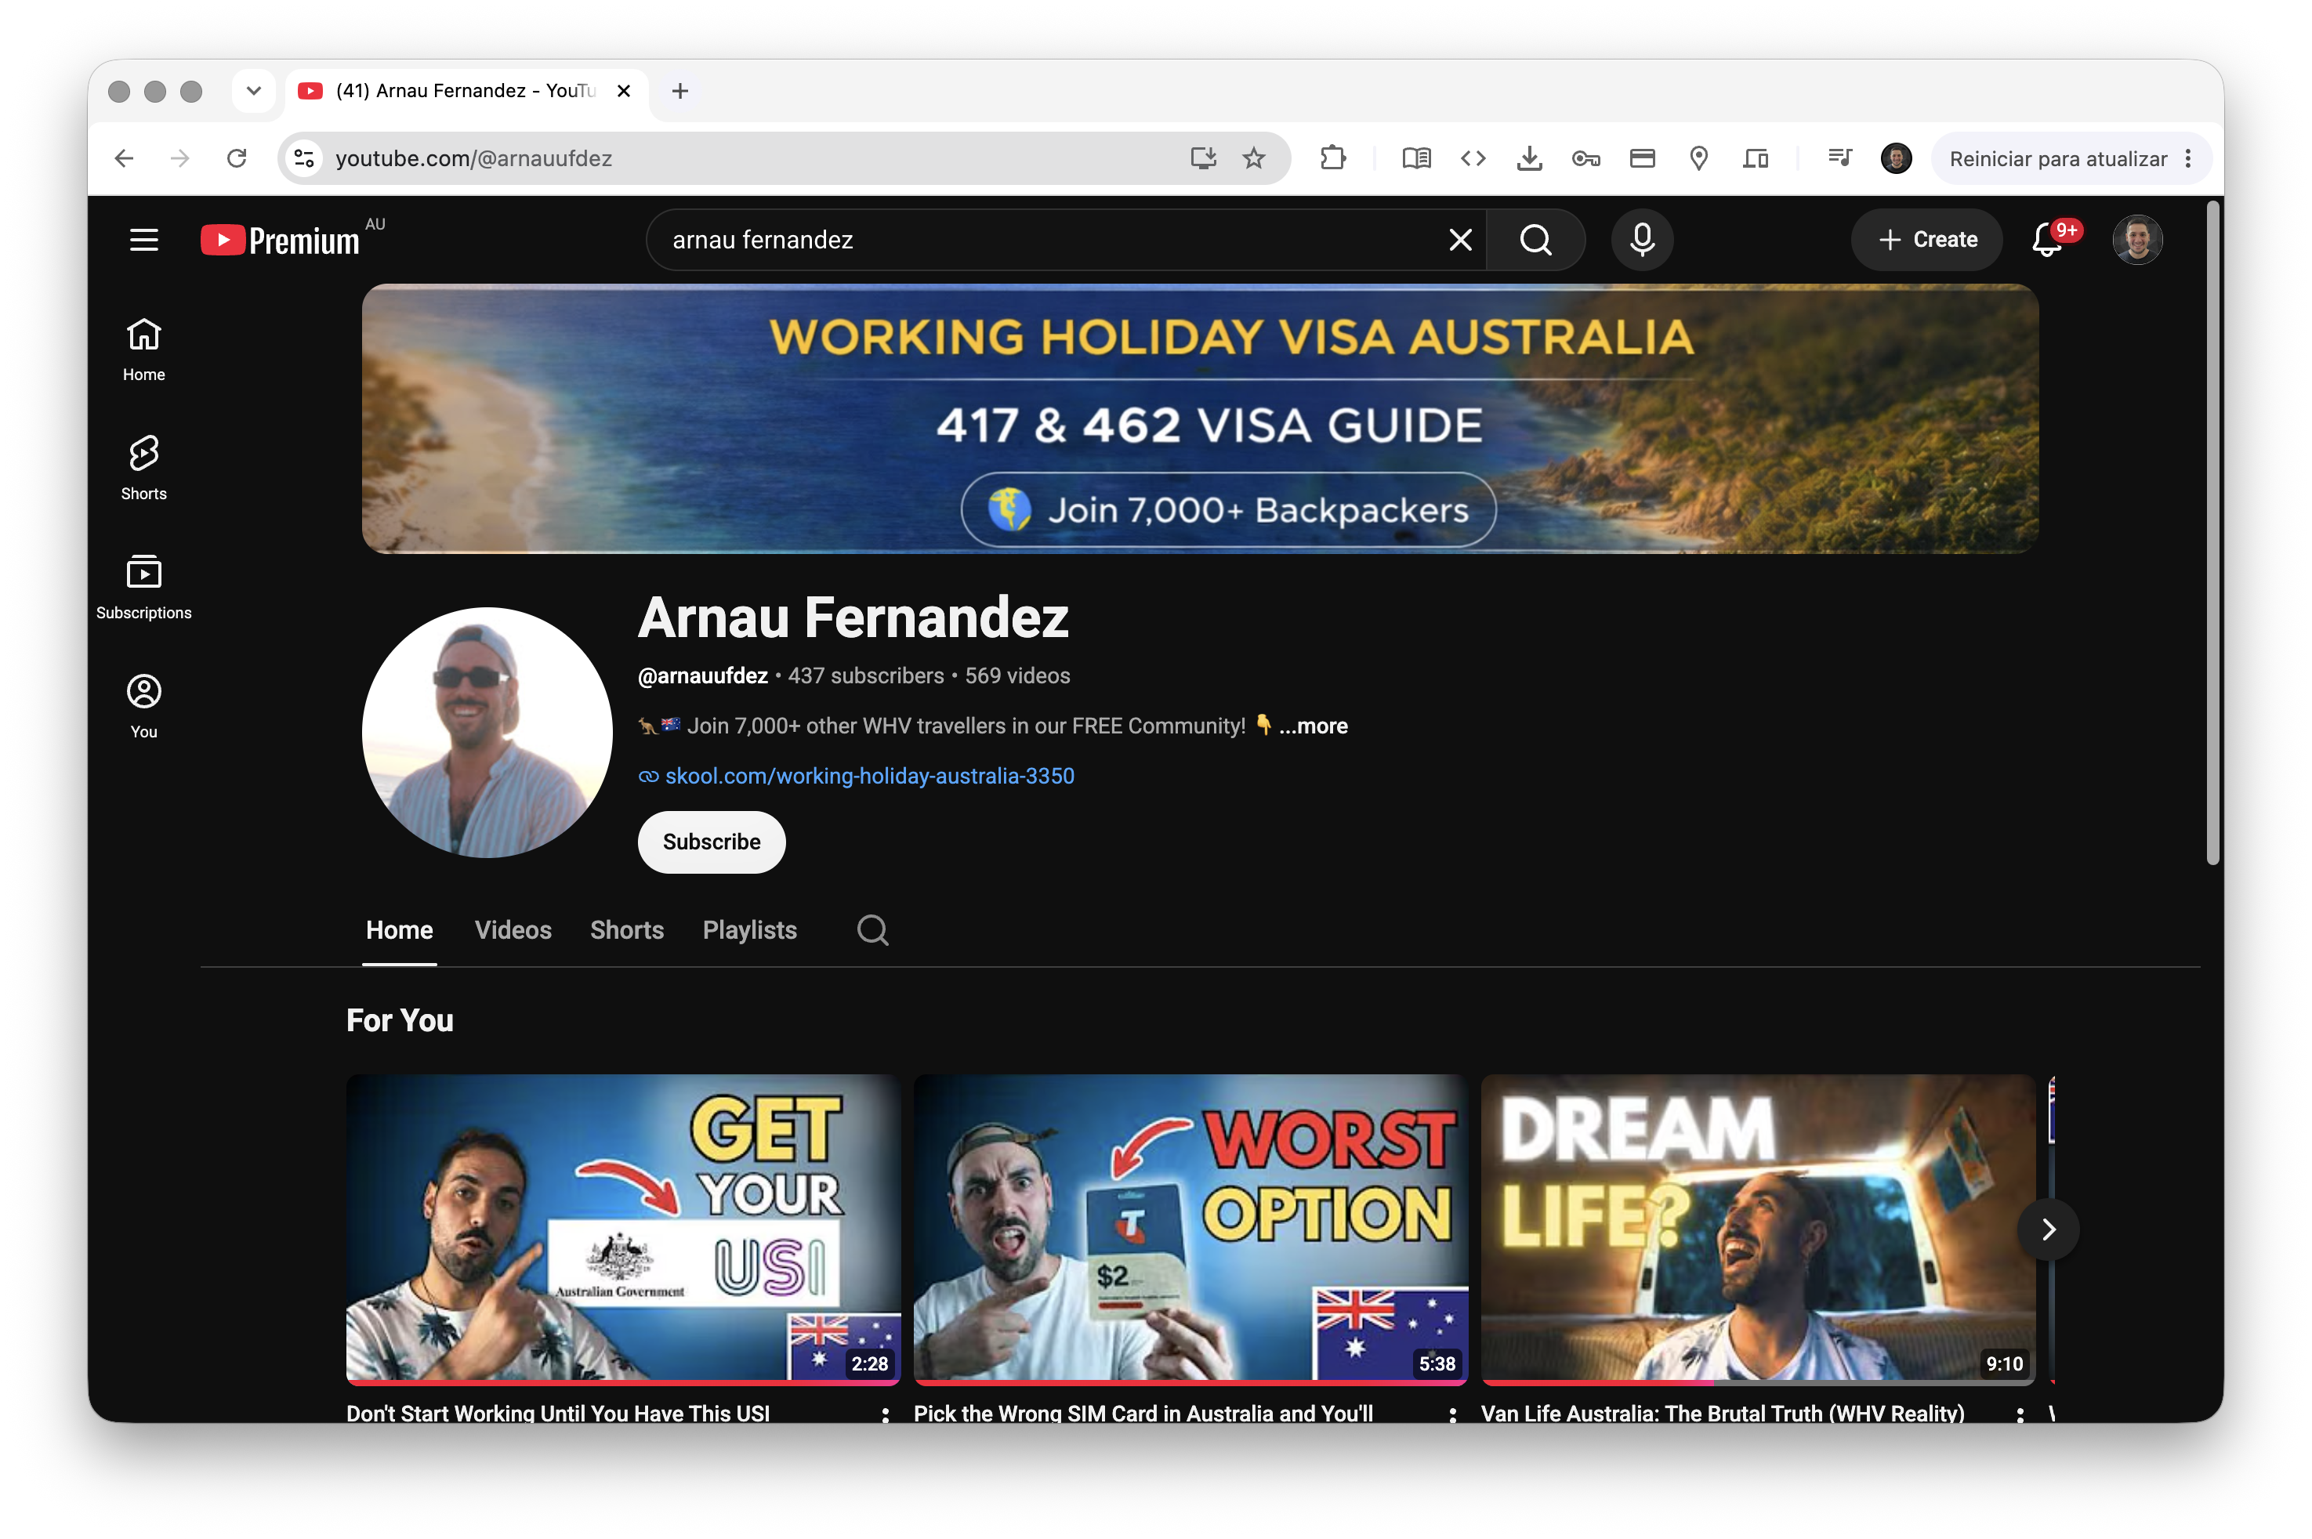The width and height of the screenshot is (2312, 1539).
Task: Click the page vertical scrollbar
Action: pyautogui.click(x=2212, y=533)
